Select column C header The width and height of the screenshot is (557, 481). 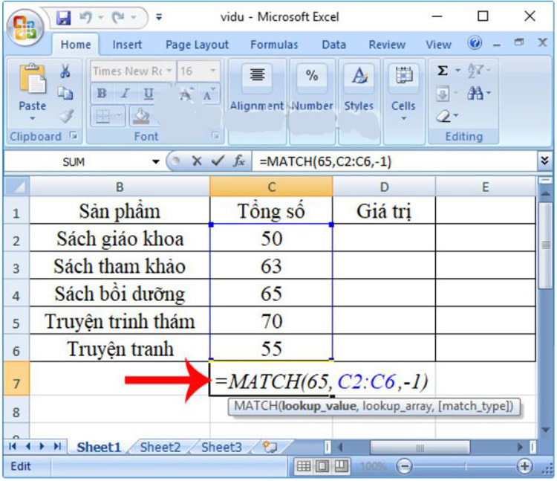[x=271, y=187]
